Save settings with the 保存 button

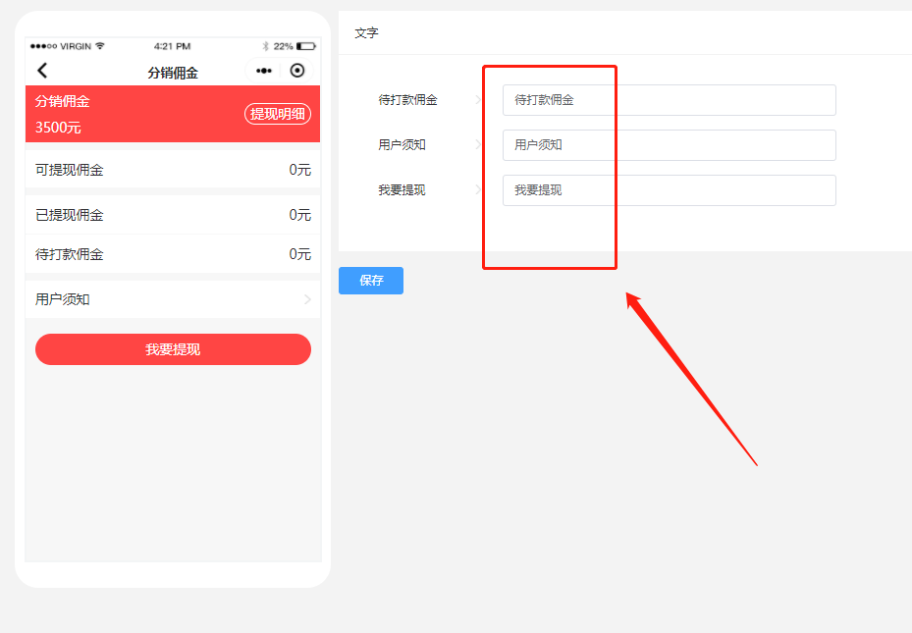tap(371, 281)
